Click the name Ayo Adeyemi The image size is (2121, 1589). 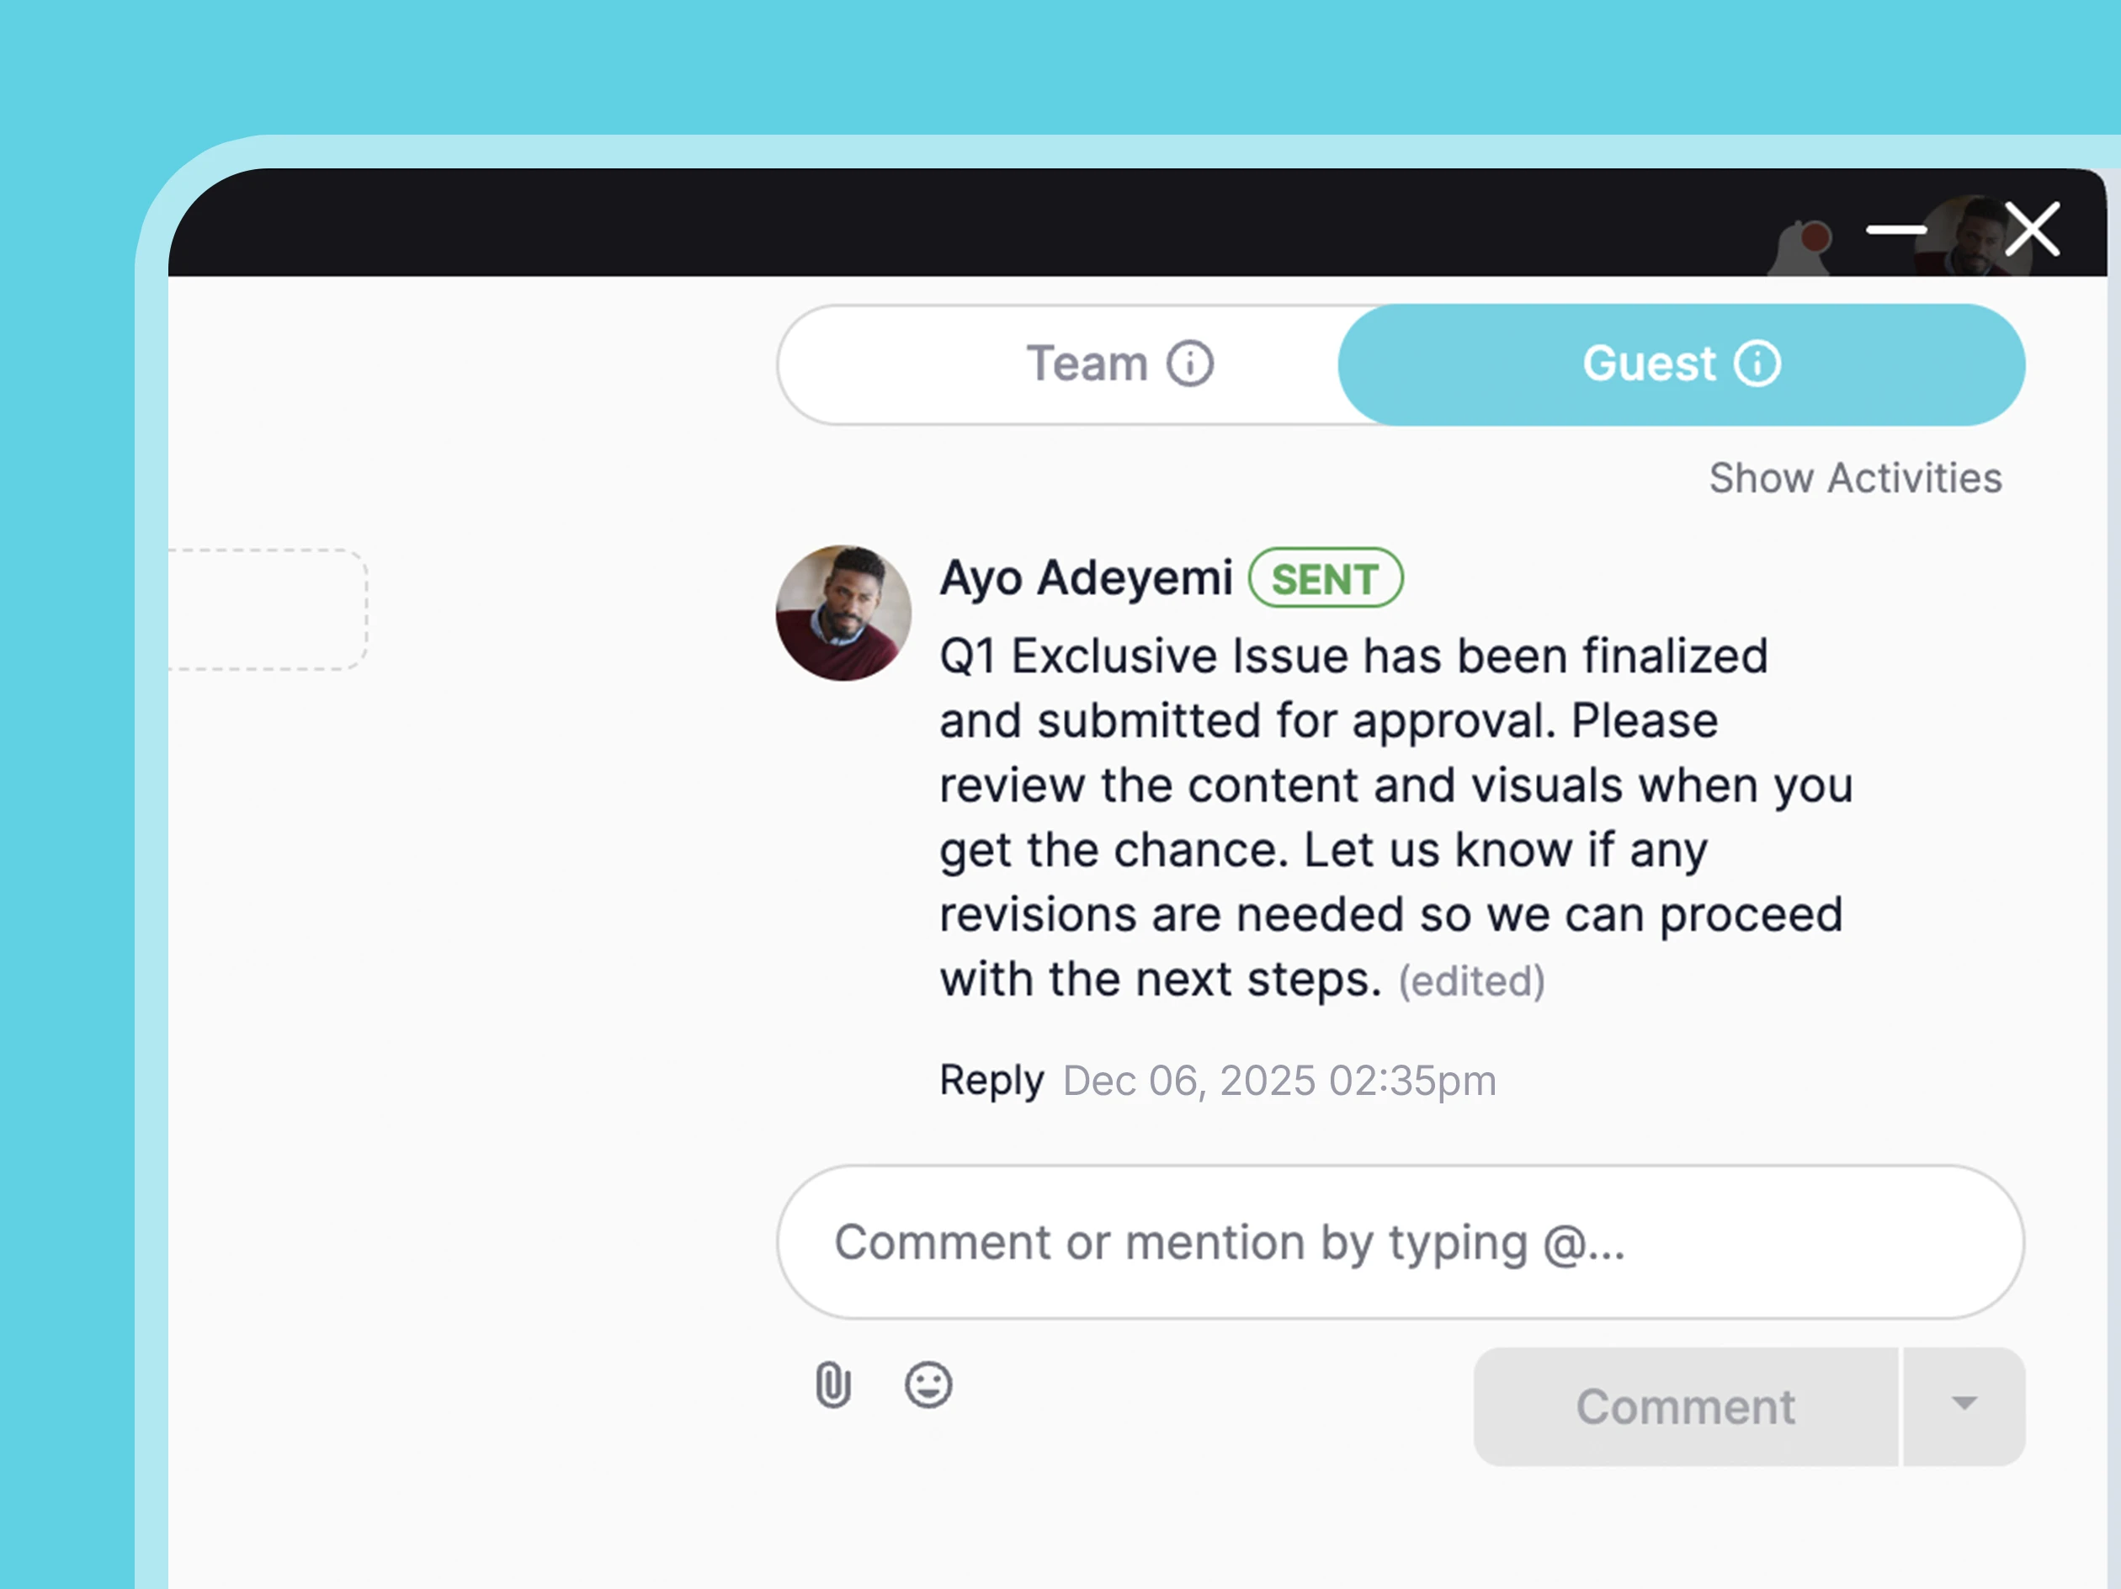tap(1086, 577)
